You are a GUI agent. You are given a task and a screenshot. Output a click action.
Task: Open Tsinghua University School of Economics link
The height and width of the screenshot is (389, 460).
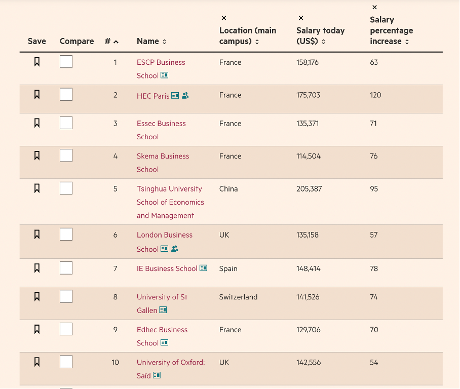170,202
